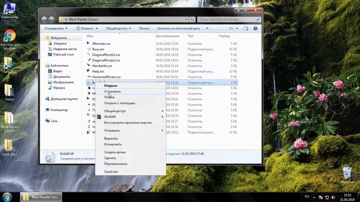Open Explorer help question-mark icon
Viewport: 360px width, 202px height.
(x=255, y=29)
